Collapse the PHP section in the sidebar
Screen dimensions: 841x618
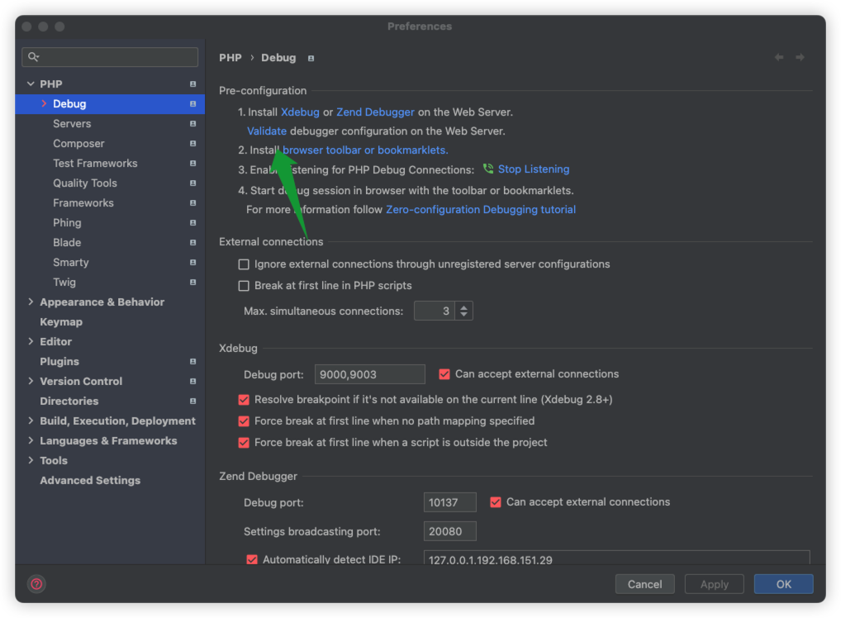[31, 83]
